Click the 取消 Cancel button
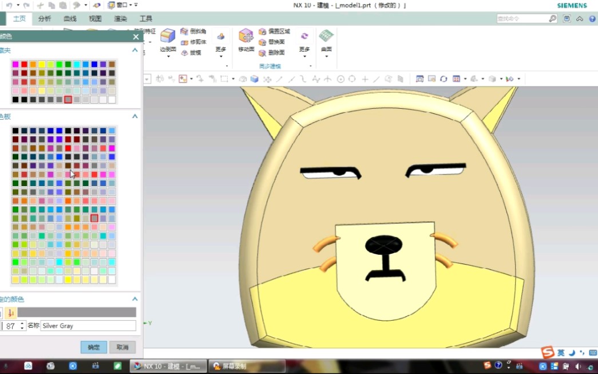The height and width of the screenshot is (374, 598). [122, 347]
